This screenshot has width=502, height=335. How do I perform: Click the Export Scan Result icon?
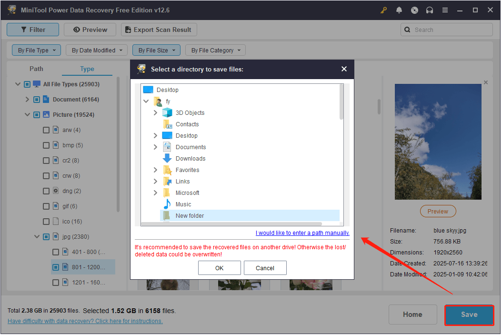pyautogui.click(x=127, y=29)
